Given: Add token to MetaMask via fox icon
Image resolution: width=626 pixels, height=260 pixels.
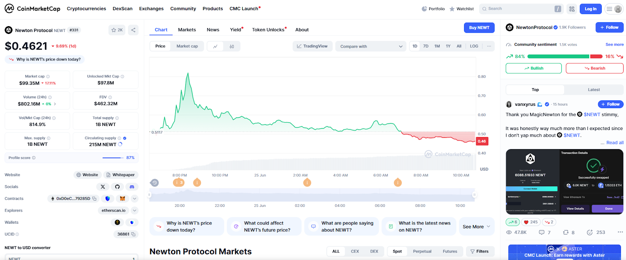Looking at the screenshot, I should tap(122, 199).
